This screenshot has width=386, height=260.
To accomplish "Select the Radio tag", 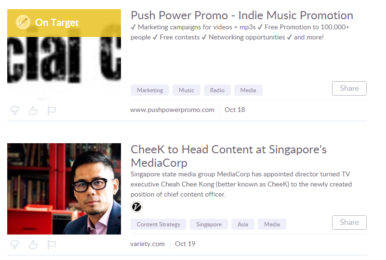I will coord(217,90).
